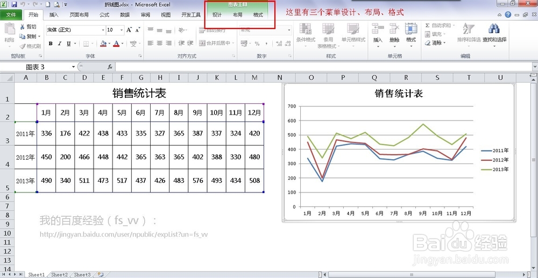Toggle align text left
The height and width of the screenshot is (278, 538).
pyautogui.click(x=150, y=43)
